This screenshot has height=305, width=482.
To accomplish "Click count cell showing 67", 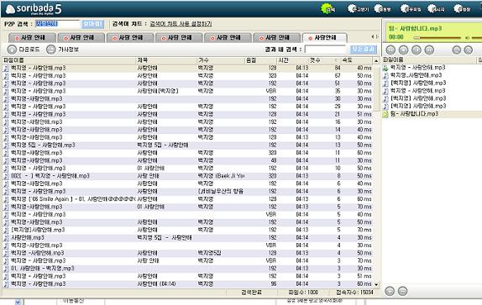I will [338, 75].
